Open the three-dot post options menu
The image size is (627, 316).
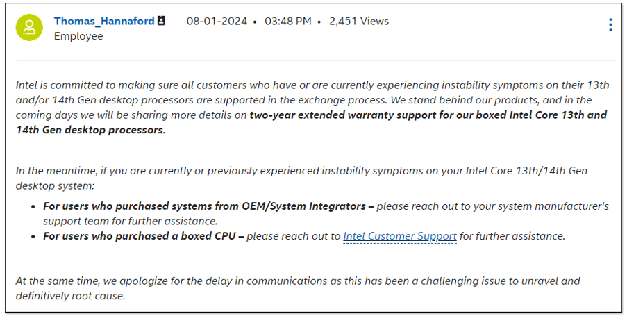tap(610, 25)
